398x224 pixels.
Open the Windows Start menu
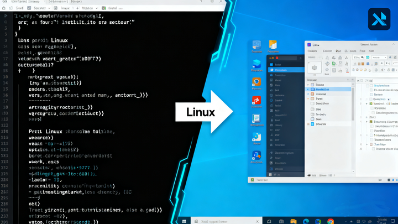point(184,221)
